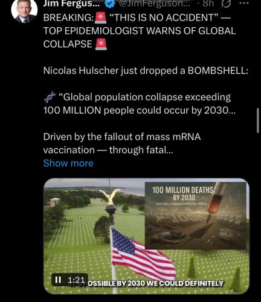Click the Nicolas Hulscher BOMBSHELL line
The height and width of the screenshot is (302, 261).
pos(146,71)
